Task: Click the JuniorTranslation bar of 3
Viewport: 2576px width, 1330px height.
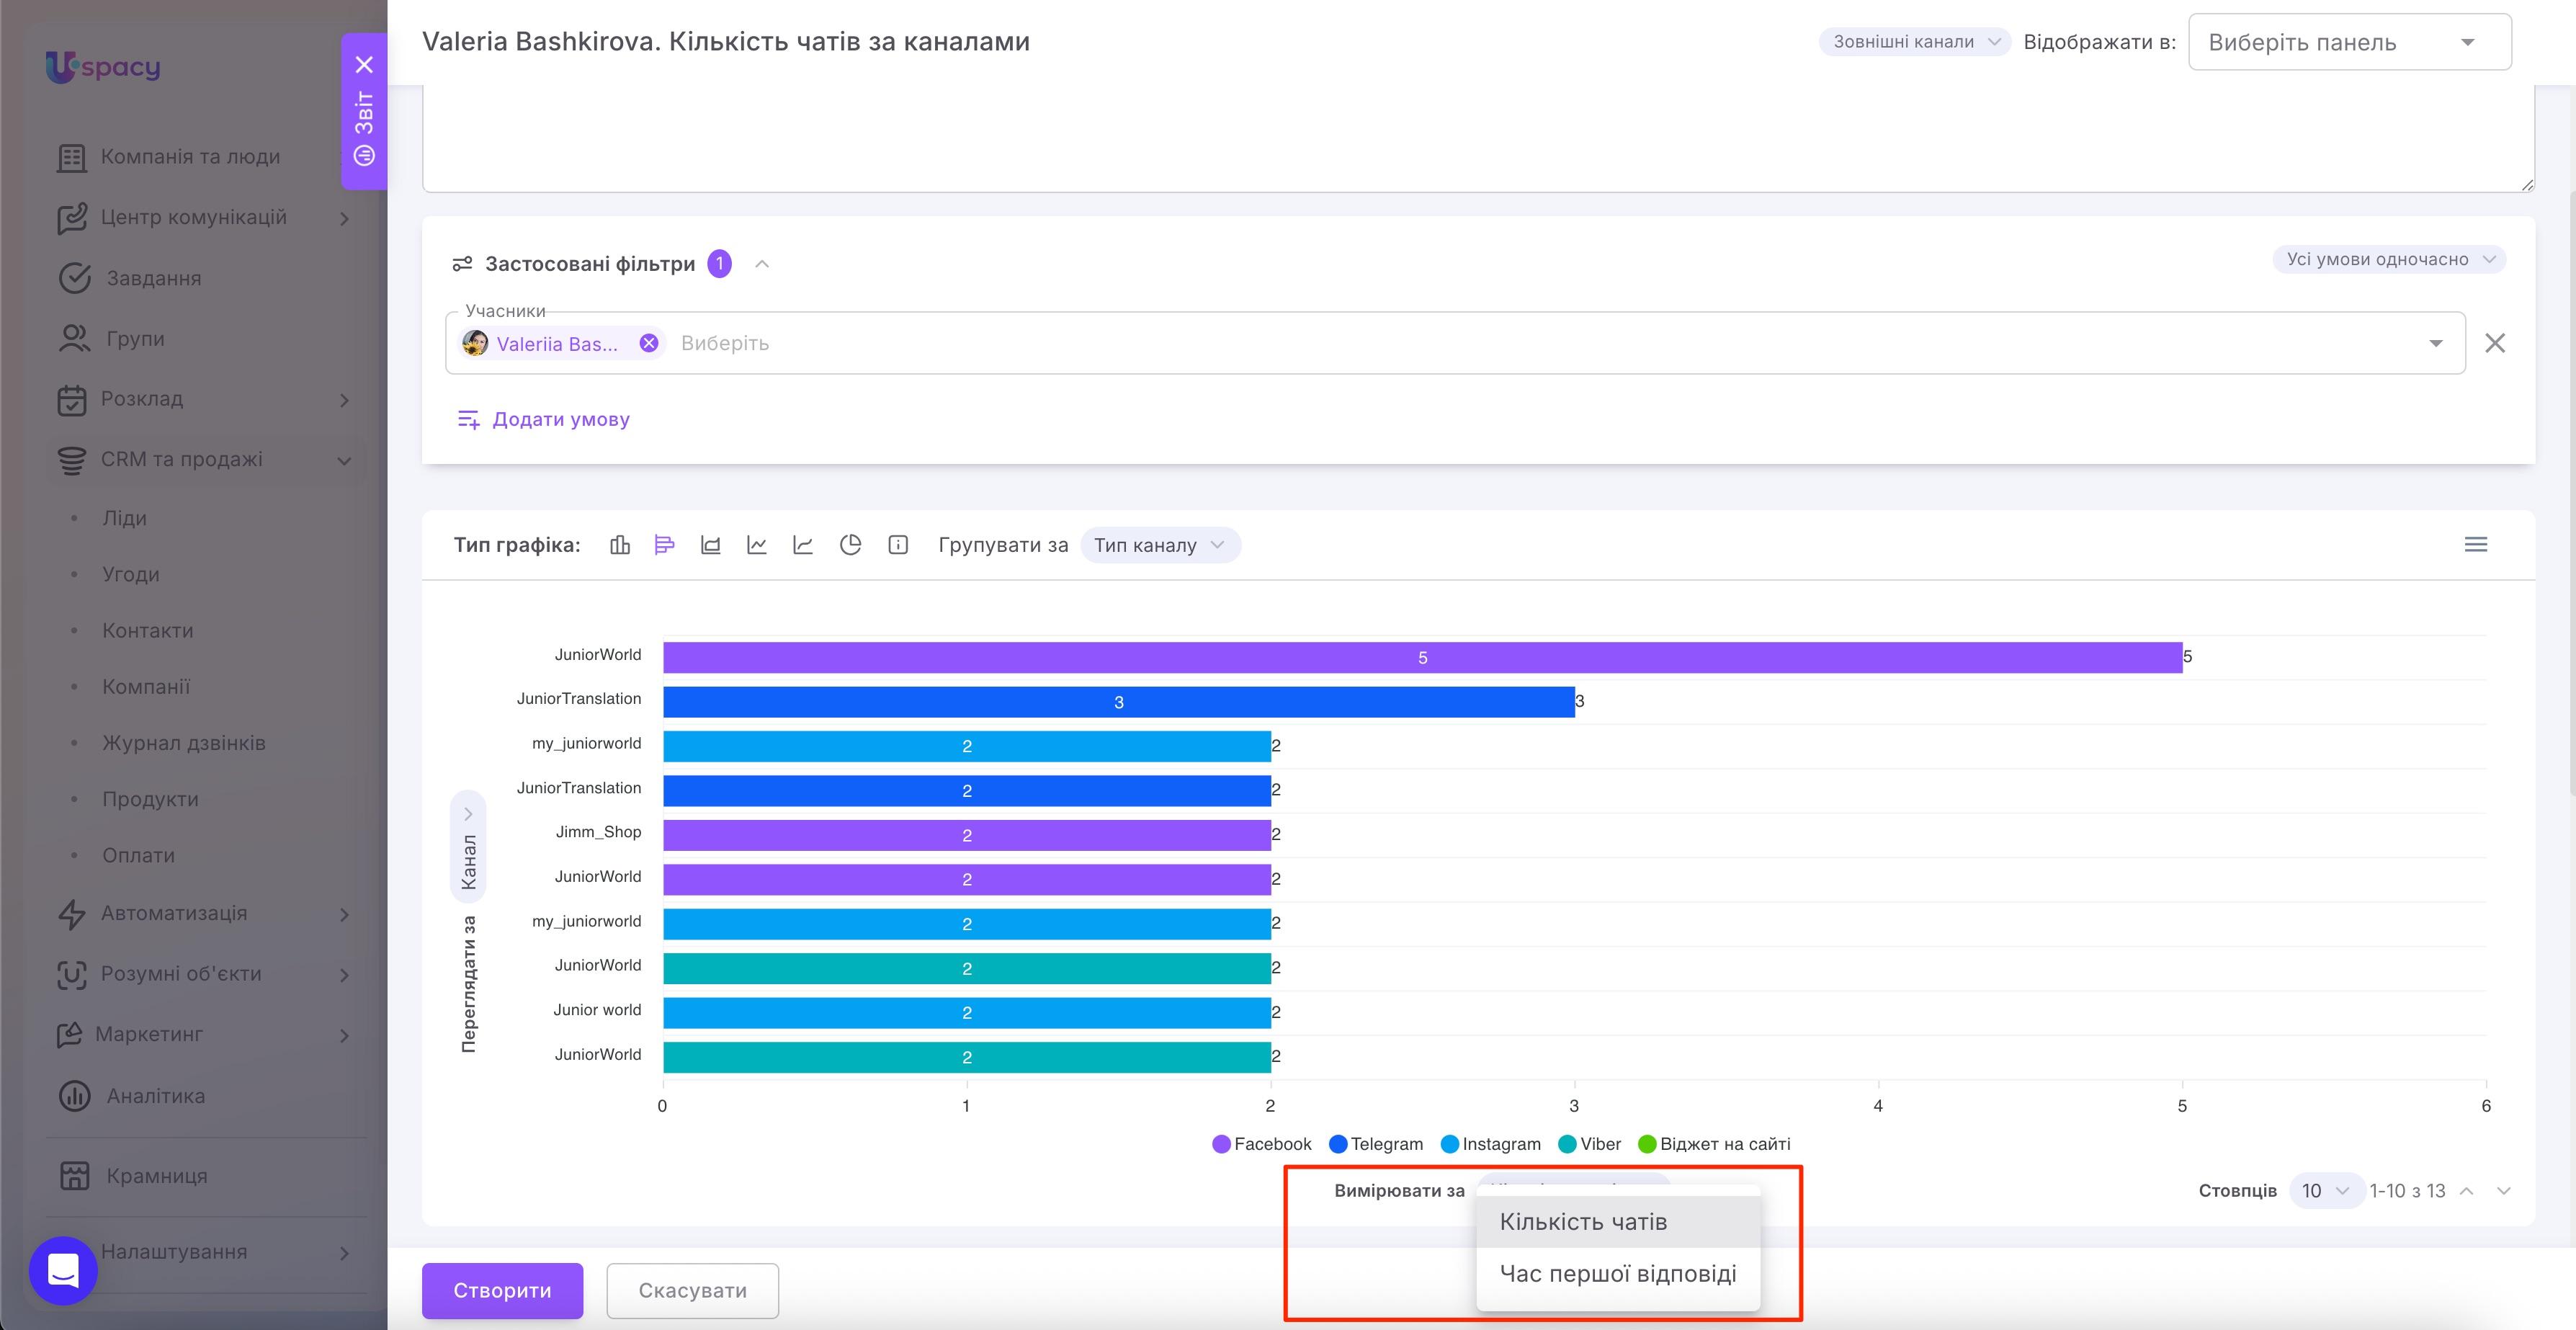Action: click(1118, 702)
